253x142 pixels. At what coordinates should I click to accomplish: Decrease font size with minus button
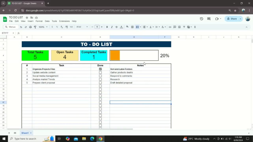pyautogui.click(x=92, y=27)
